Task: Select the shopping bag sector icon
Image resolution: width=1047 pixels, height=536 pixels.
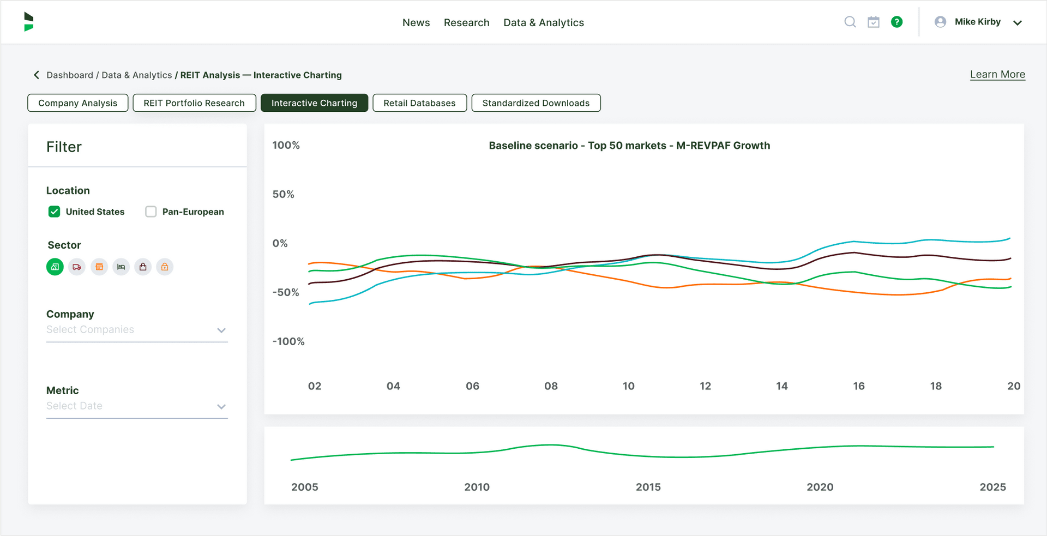Action: coord(143,267)
